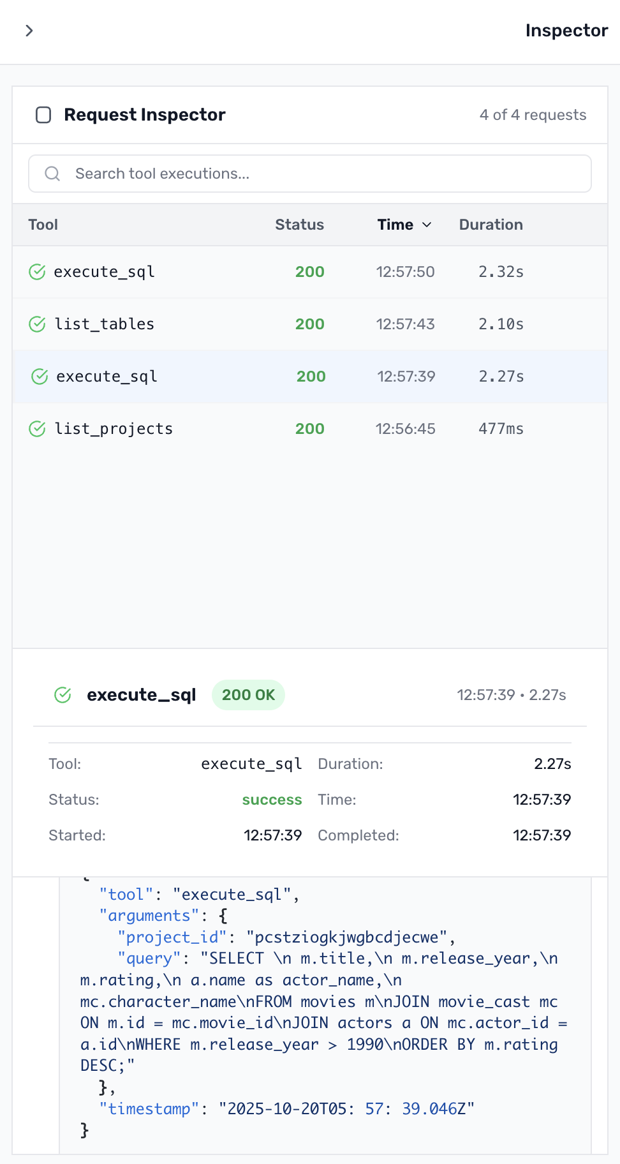Click the check icon in details header
The height and width of the screenshot is (1164, 620).
click(x=63, y=695)
